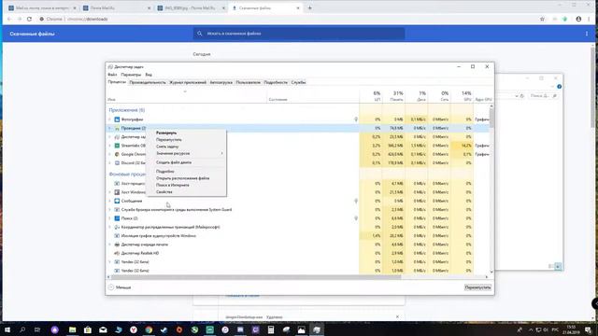Click the Диспетчер Realtek HD speaker icon
This screenshot has height=336, width=598.
(x=117, y=253)
